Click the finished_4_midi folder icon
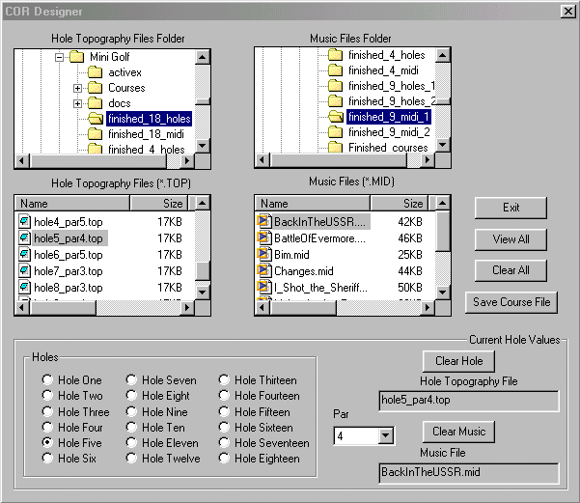The width and height of the screenshot is (580, 503). pos(336,70)
